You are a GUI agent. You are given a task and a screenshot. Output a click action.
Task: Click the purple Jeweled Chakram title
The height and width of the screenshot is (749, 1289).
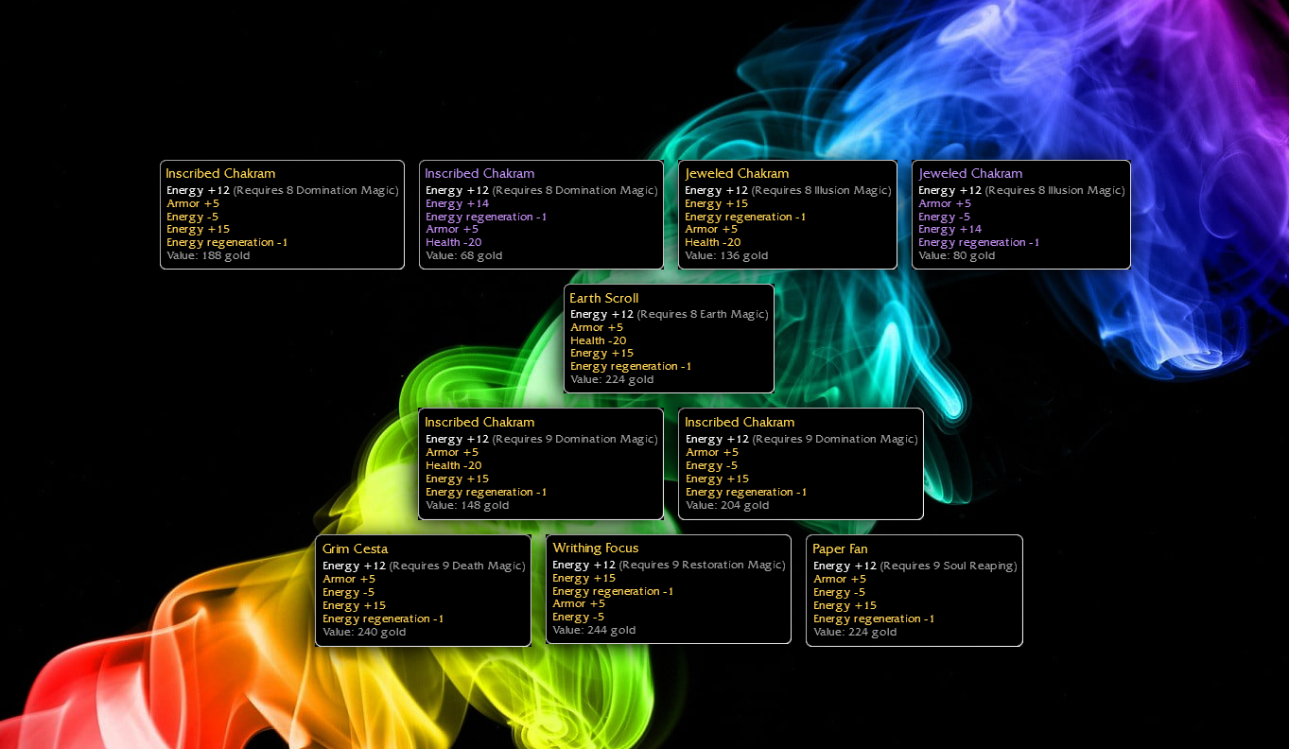coord(970,173)
